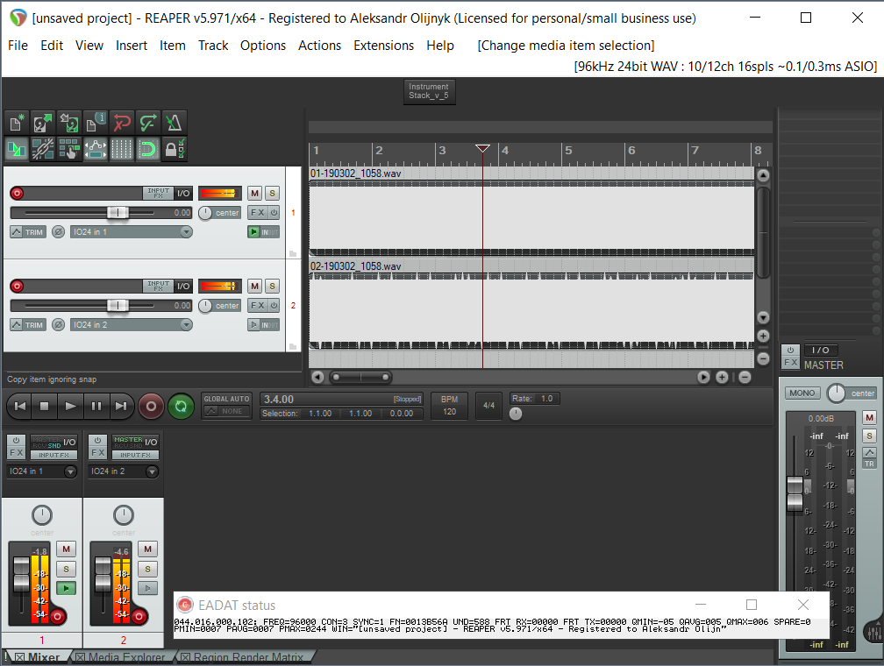
Task: Open mixer channel 2 input dropdown
Action: [x=124, y=471]
